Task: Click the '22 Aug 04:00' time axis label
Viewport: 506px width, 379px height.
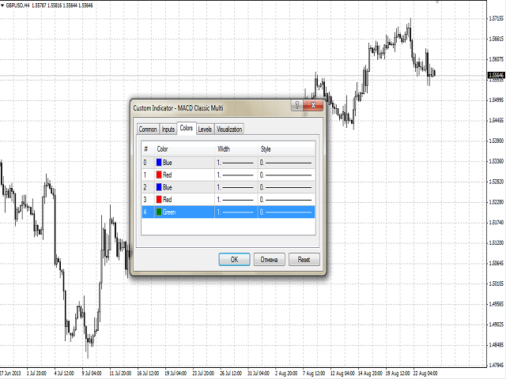Action: tap(425, 373)
